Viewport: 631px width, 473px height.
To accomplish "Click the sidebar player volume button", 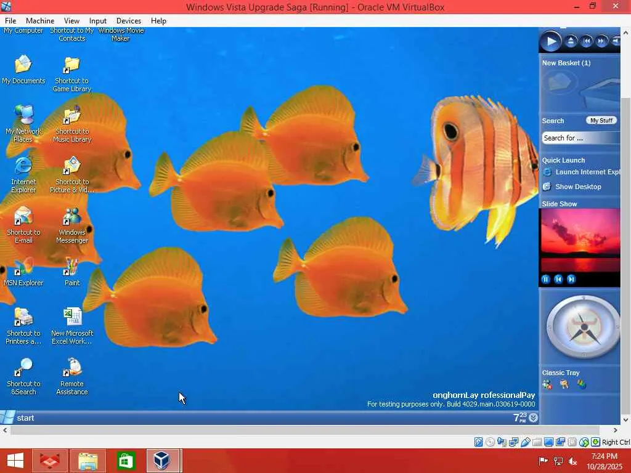I will click(x=616, y=41).
